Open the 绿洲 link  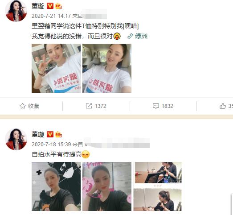[x=141, y=36]
